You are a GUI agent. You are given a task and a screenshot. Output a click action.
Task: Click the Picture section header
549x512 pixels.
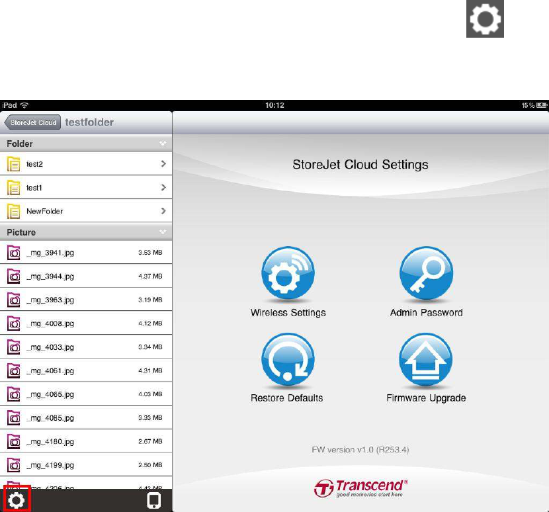[86, 232]
